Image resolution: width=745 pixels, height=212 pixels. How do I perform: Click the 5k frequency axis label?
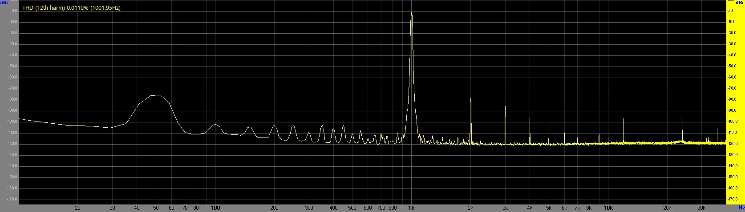(x=549, y=208)
